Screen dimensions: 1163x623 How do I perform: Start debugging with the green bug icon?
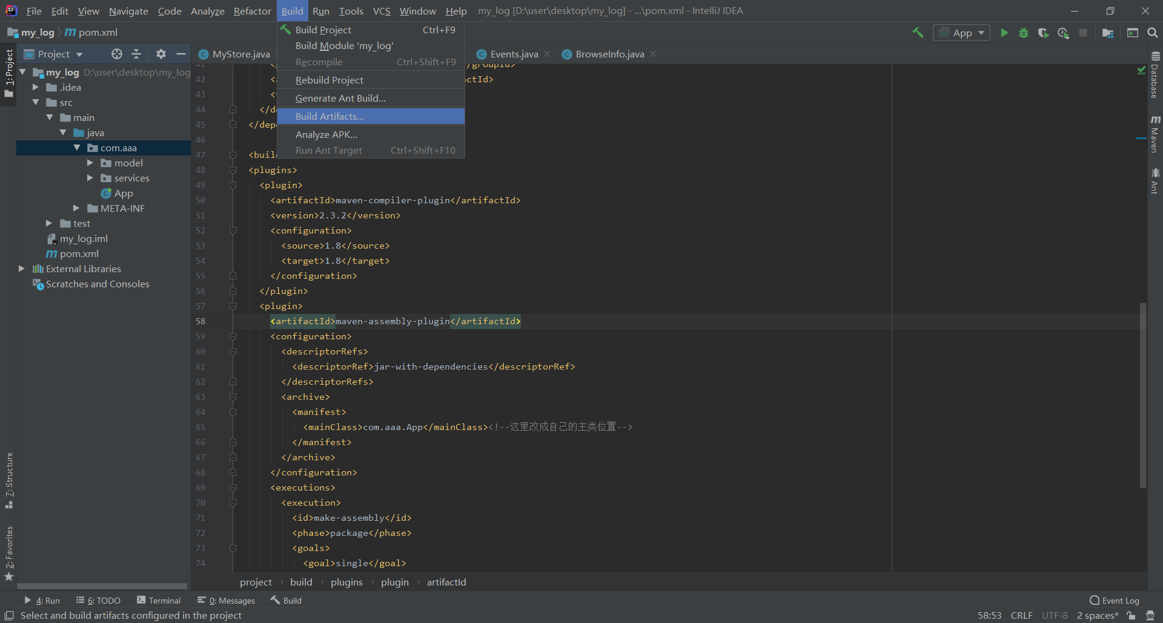1024,33
